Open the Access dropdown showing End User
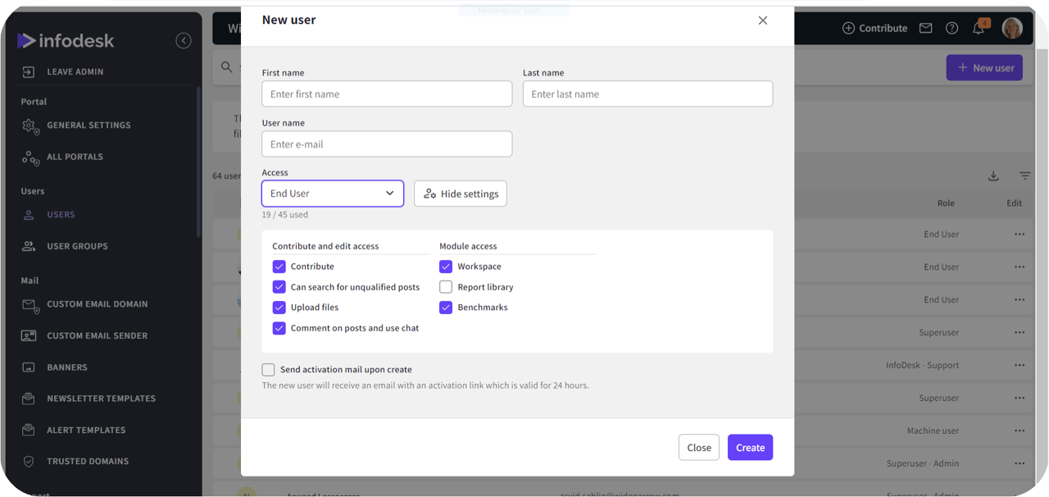 tap(332, 194)
